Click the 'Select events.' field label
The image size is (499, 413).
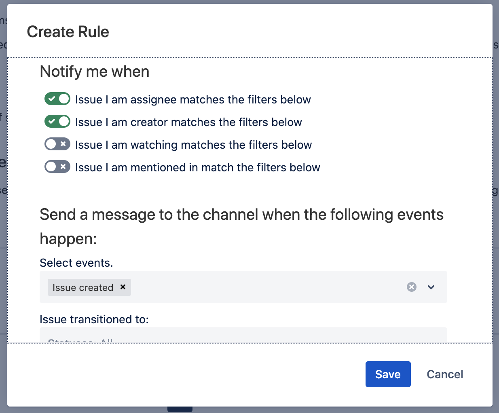coord(76,263)
